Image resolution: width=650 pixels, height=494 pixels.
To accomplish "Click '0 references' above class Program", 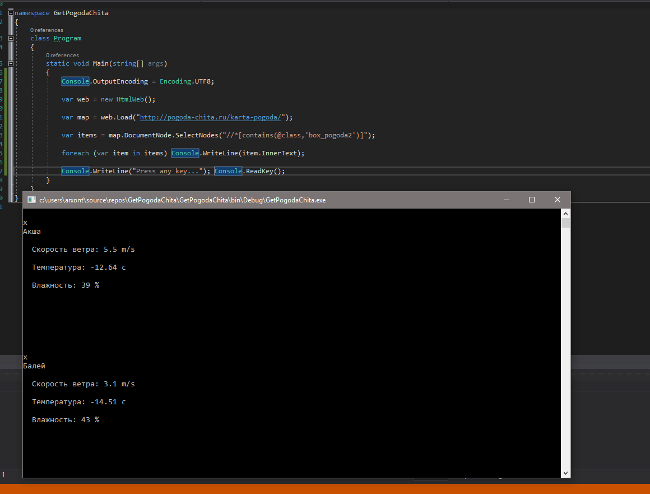I will (x=47, y=30).
